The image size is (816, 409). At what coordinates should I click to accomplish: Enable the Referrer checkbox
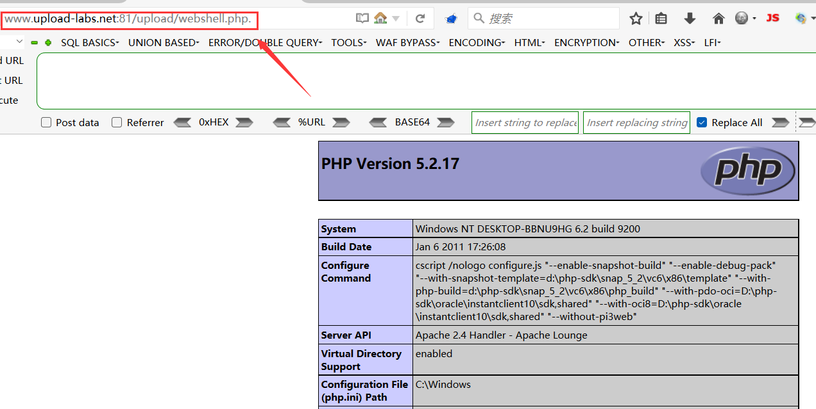117,122
